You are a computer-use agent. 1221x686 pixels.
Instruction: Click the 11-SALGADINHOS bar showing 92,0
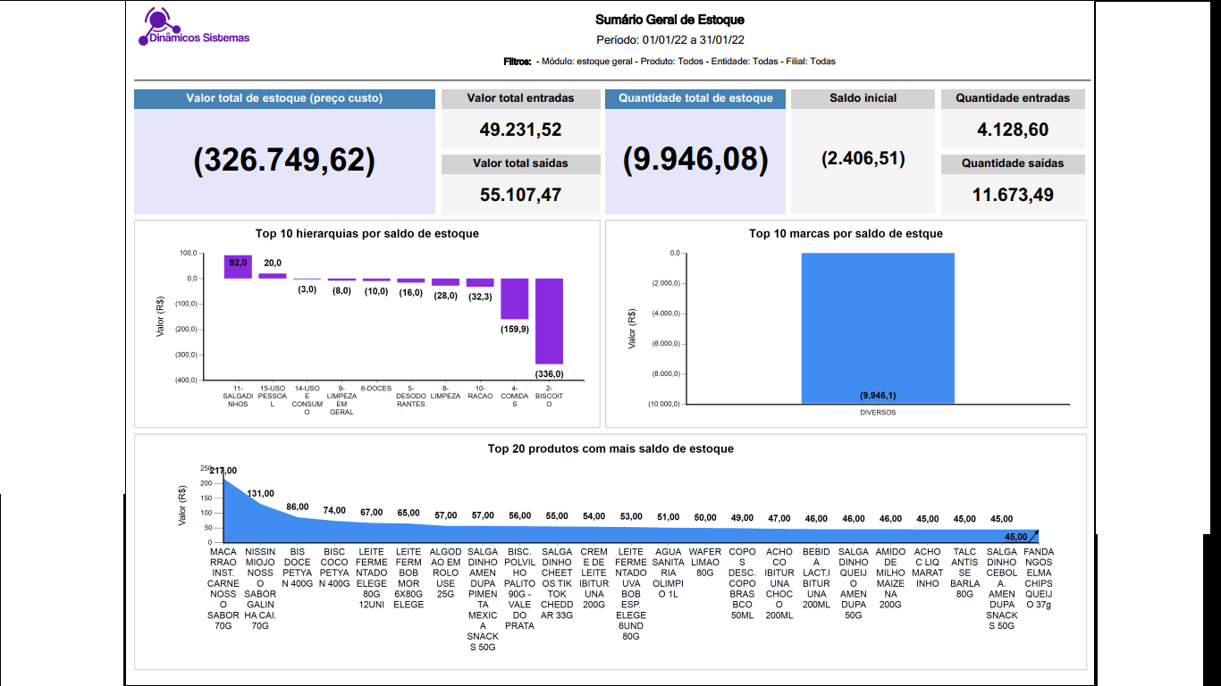tap(238, 267)
